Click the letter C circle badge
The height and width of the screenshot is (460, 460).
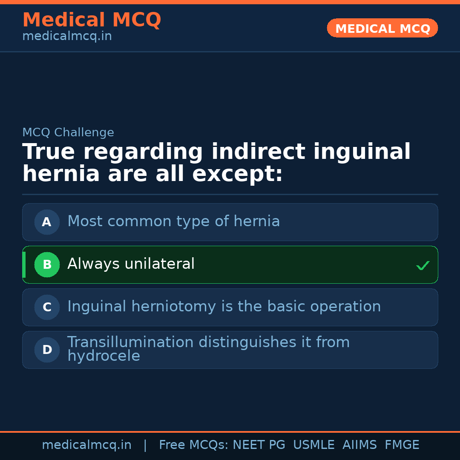(x=47, y=307)
